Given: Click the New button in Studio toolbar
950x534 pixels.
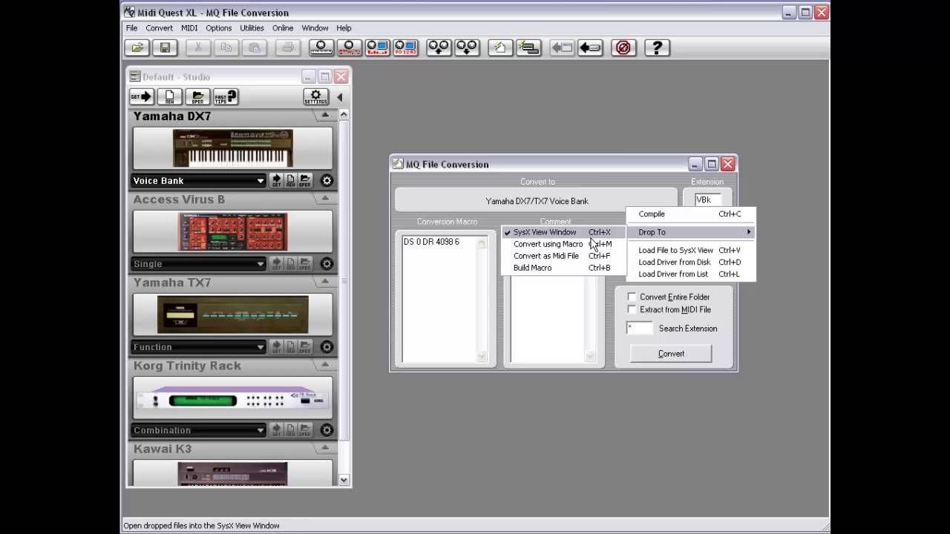Looking at the screenshot, I should [169, 96].
